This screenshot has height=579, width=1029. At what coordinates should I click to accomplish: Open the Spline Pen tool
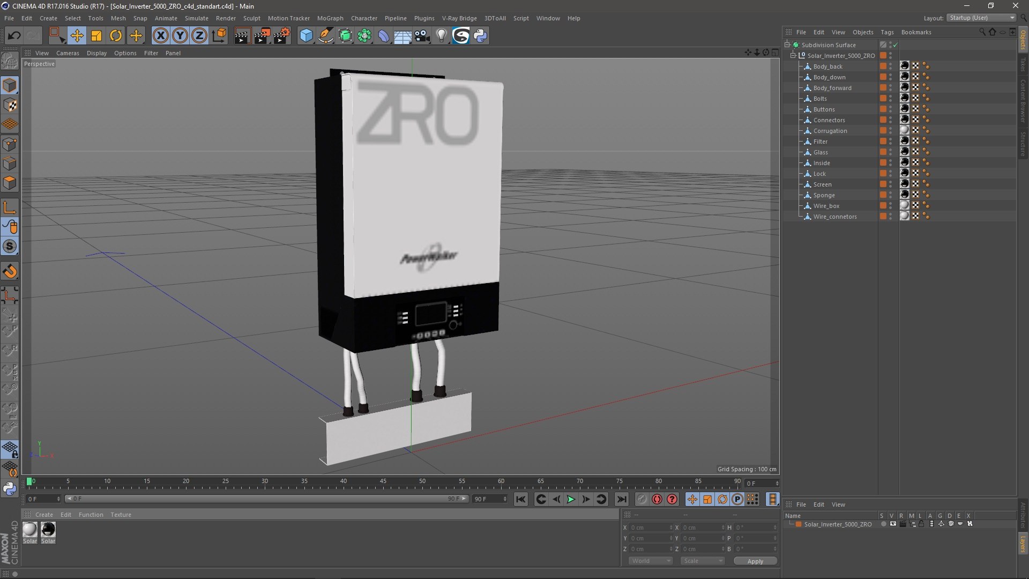point(325,36)
